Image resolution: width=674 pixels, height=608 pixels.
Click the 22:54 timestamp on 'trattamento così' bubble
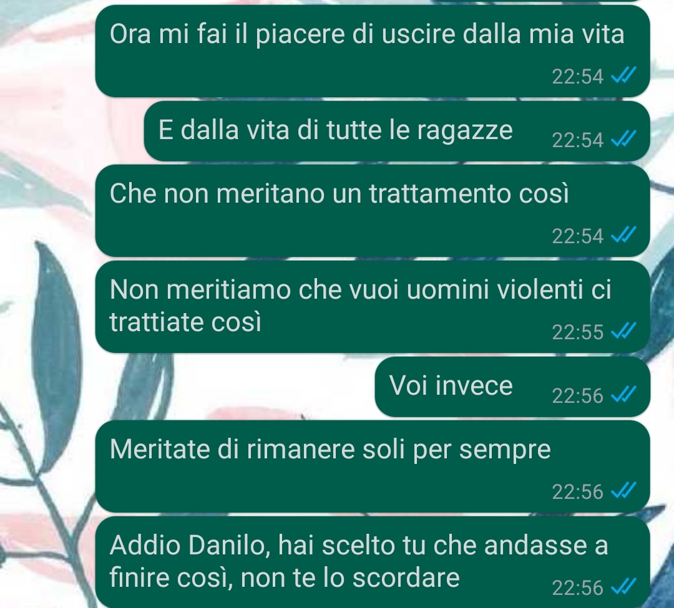[x=578, y=236]
